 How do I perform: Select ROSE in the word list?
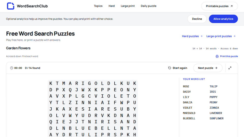click(x=186, y=86)
